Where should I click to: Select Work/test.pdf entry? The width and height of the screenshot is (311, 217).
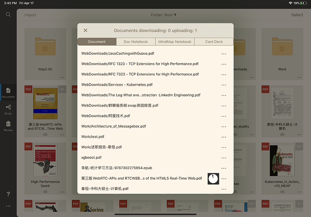[93, 137]
